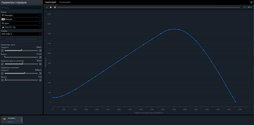This screenshot has height=125, width=254.
Task: Click the playback timeline progress bar
Action: (149, 7)
